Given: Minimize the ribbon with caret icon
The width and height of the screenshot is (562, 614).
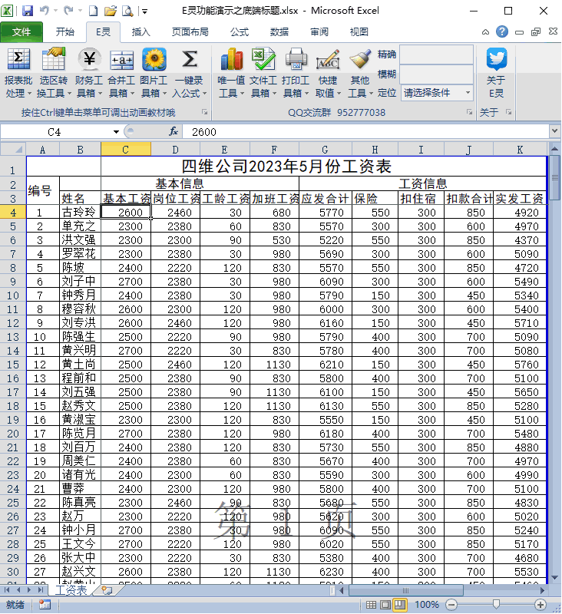Looking at the screenshot, I should click(x=485, y=32).
